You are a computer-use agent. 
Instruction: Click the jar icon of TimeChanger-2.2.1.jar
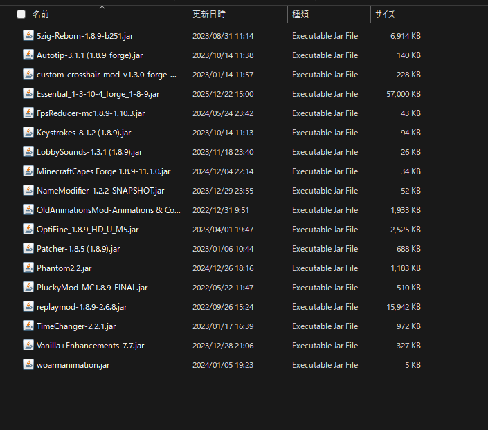pos(28,326)
